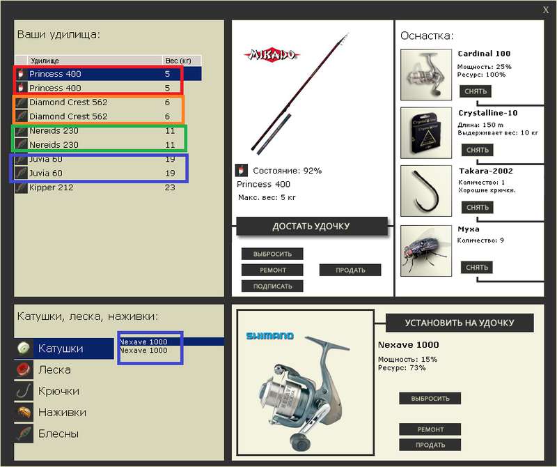
Task: Click РЕМОНТ for the Nexave 1000 reel
Action: (x=430, y=429)
